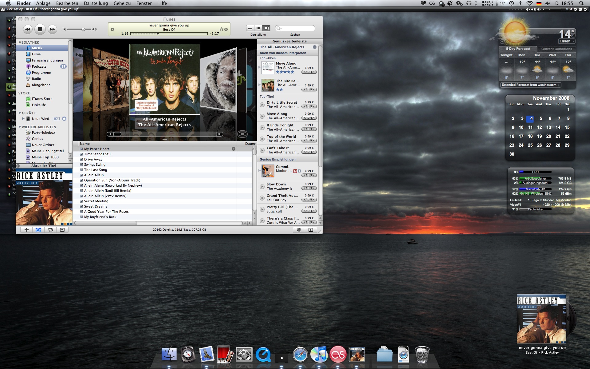The height and width of the screenshot is (369, 590).
Task: Click arrow next to The All-American Rejects
Action: pos(314,47)
